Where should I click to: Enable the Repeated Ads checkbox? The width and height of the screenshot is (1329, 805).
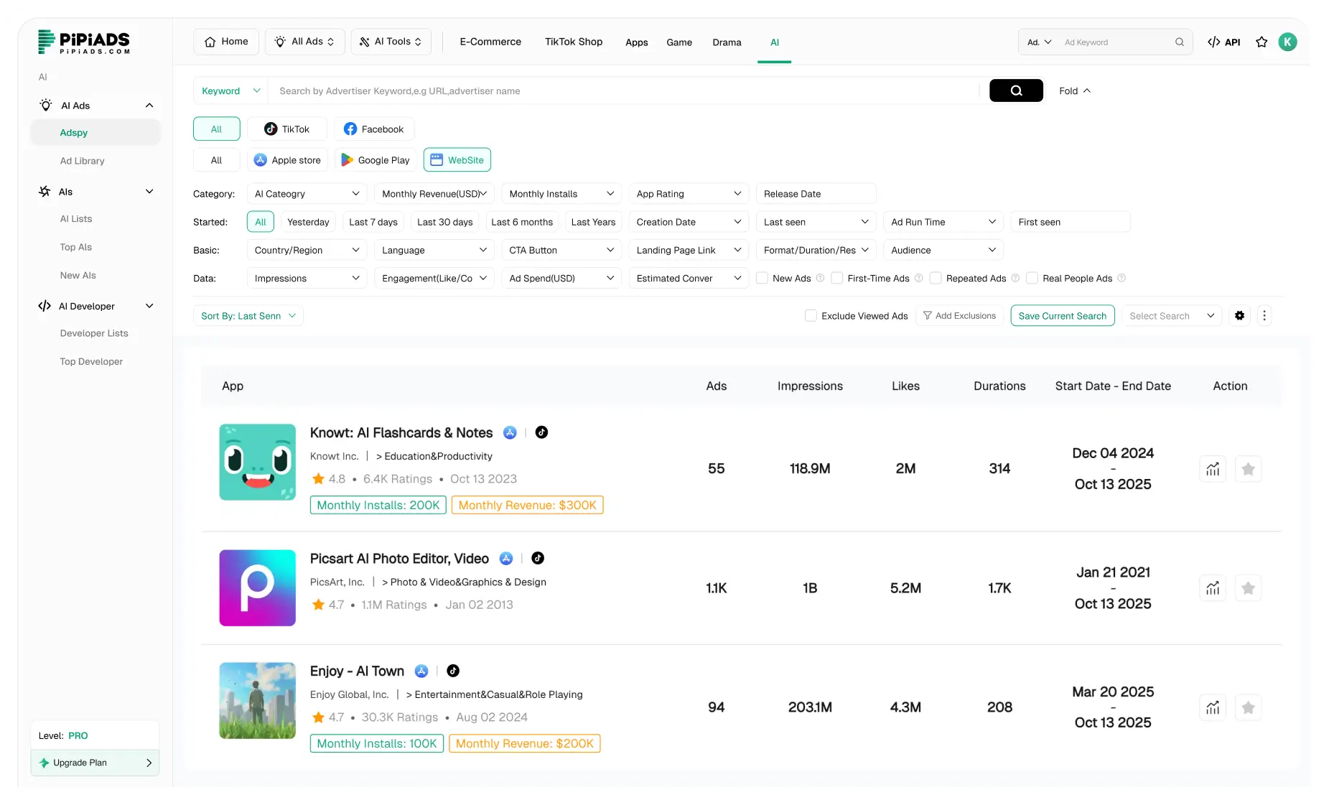click(936, 278)
